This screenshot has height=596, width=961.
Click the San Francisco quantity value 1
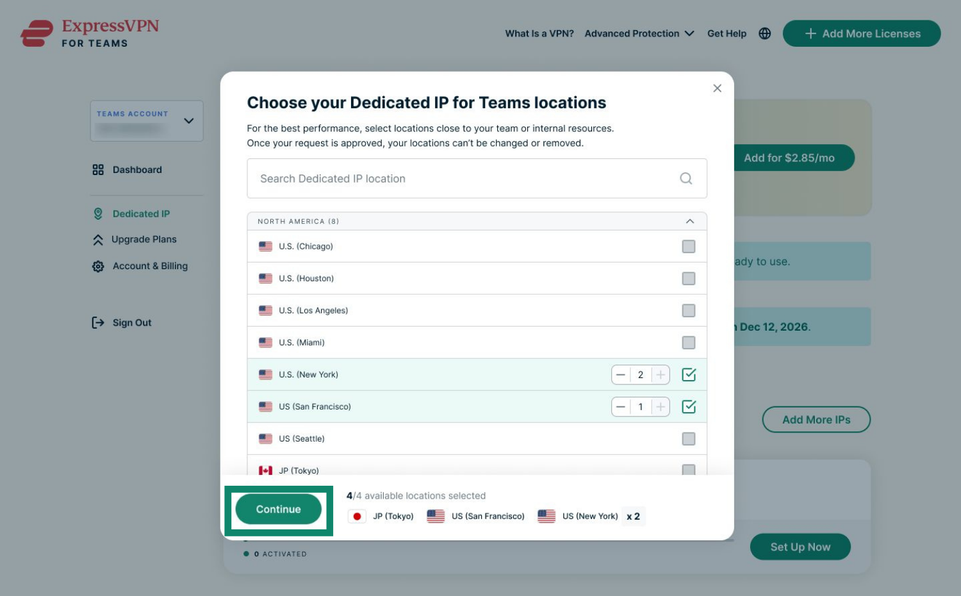point(641,407)
